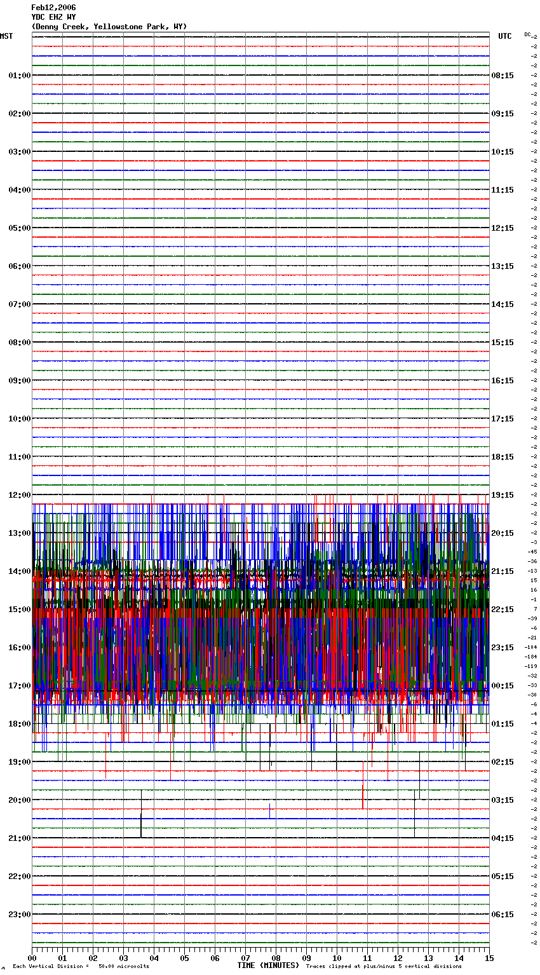Select the '12:00' MST time label
This screenshot has width=540, height=975.
(19, 495)
